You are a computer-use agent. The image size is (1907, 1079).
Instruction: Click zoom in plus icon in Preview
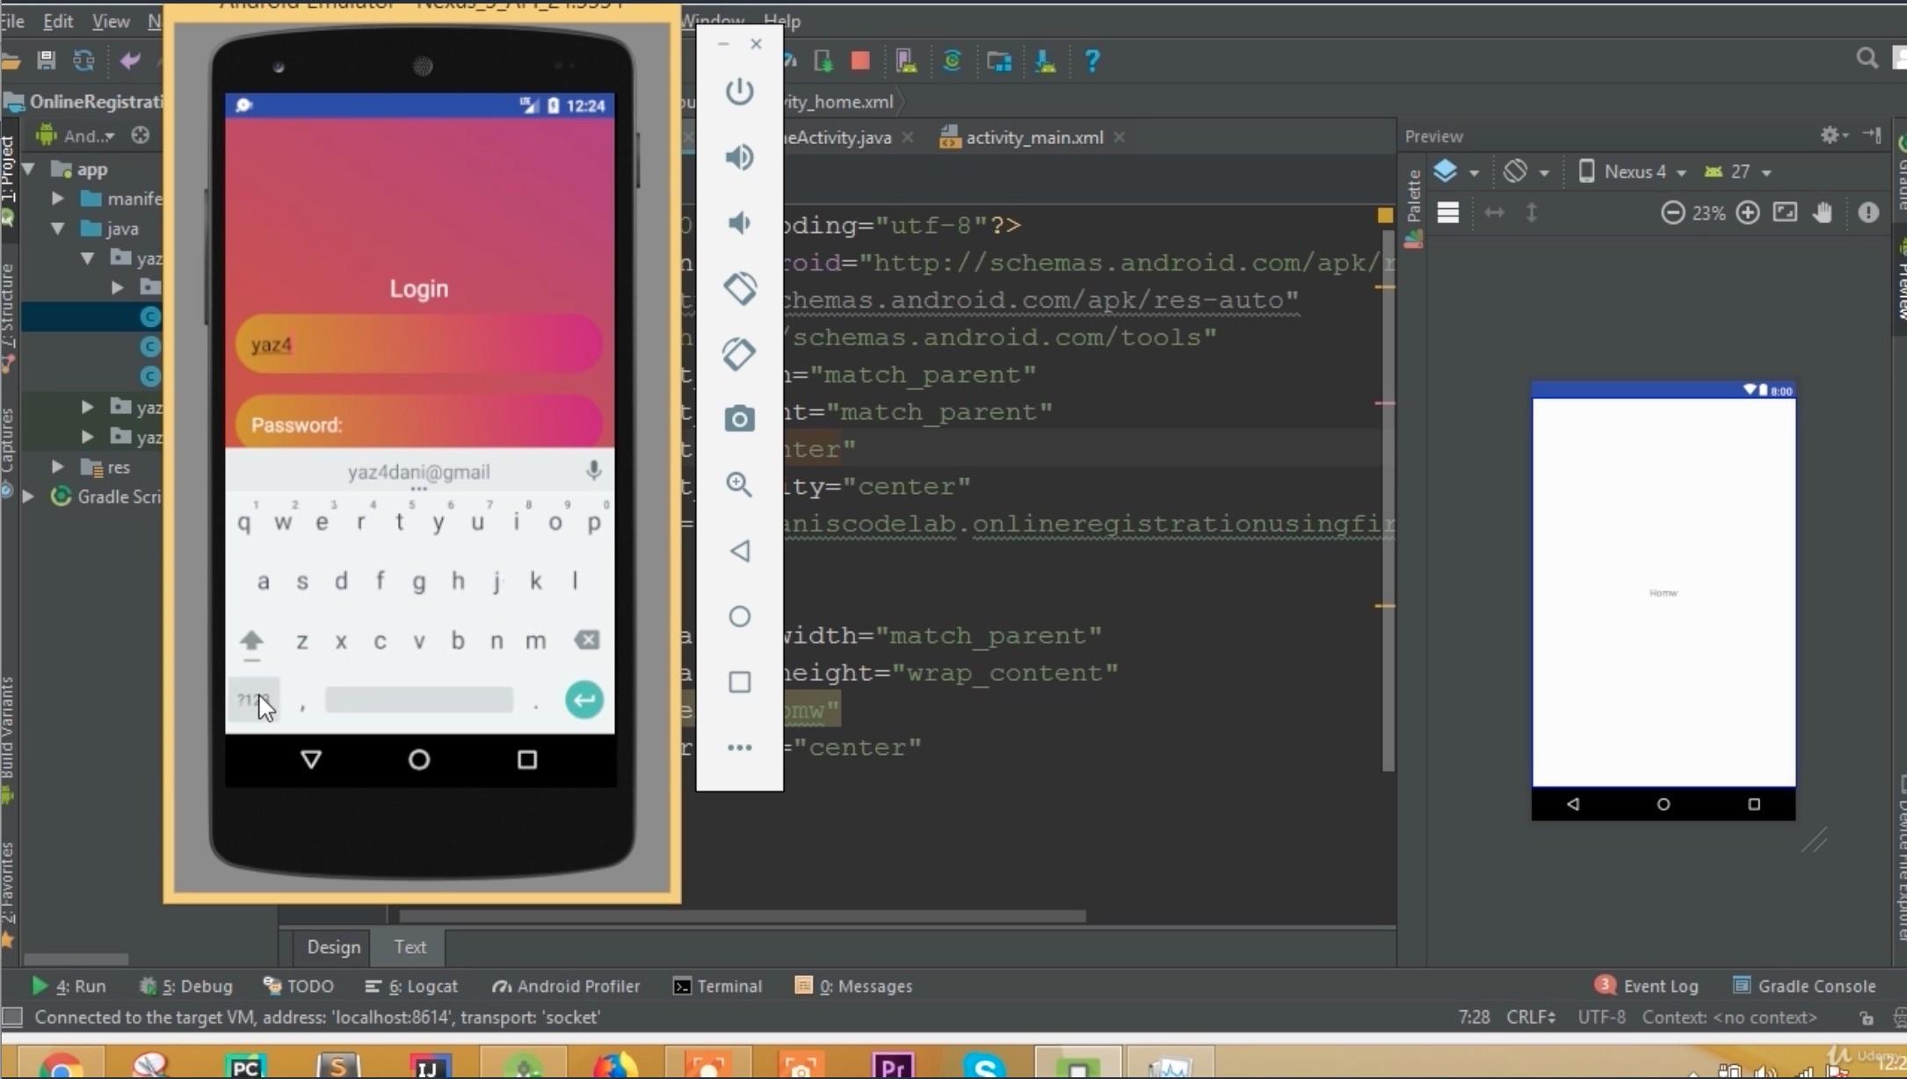[x=1747, y=213]
